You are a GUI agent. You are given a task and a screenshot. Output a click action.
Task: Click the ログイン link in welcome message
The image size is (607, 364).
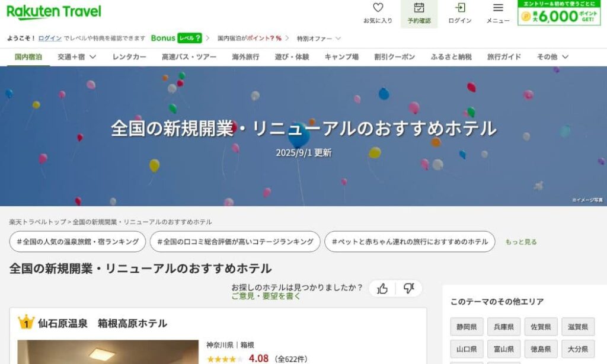coord(50,38)
